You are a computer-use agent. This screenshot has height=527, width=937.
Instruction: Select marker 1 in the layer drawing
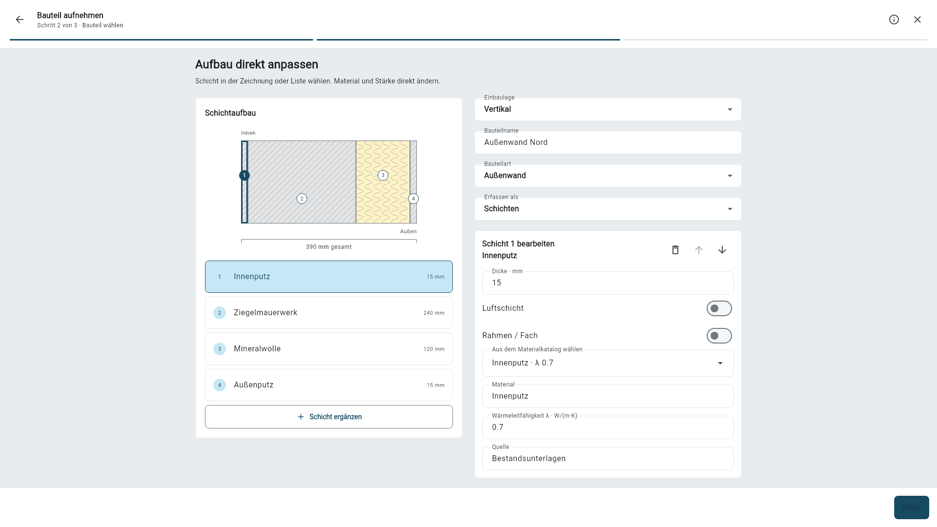click(x=244, y=175)
